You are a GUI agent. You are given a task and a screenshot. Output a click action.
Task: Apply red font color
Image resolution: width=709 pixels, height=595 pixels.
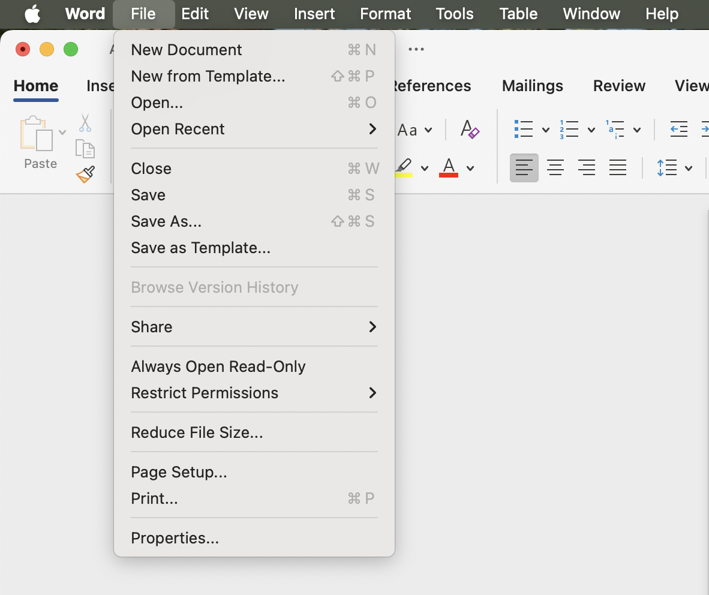[449, 168]
